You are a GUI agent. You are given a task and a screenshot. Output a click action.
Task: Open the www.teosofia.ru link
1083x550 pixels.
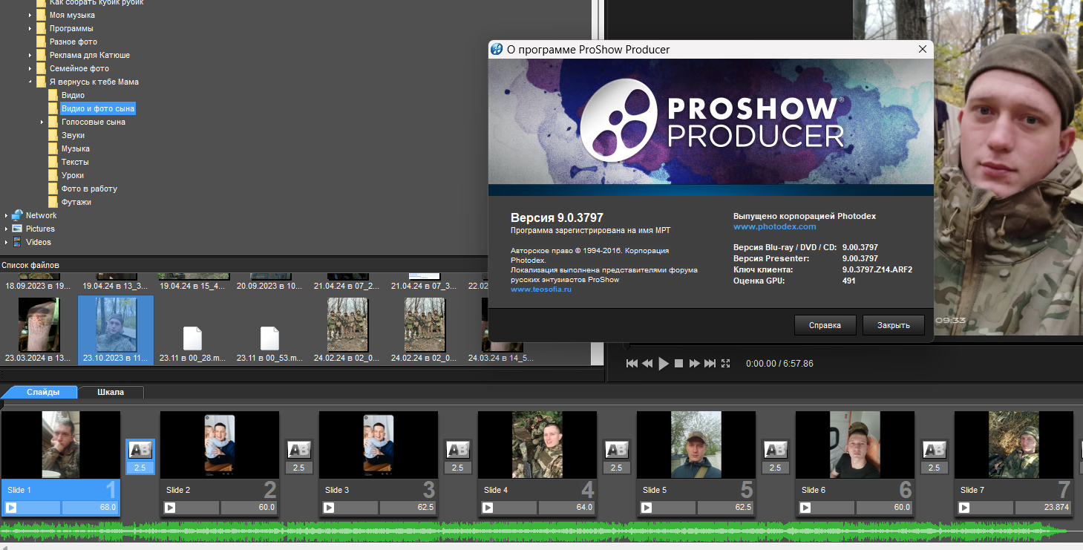click(541, 289)
